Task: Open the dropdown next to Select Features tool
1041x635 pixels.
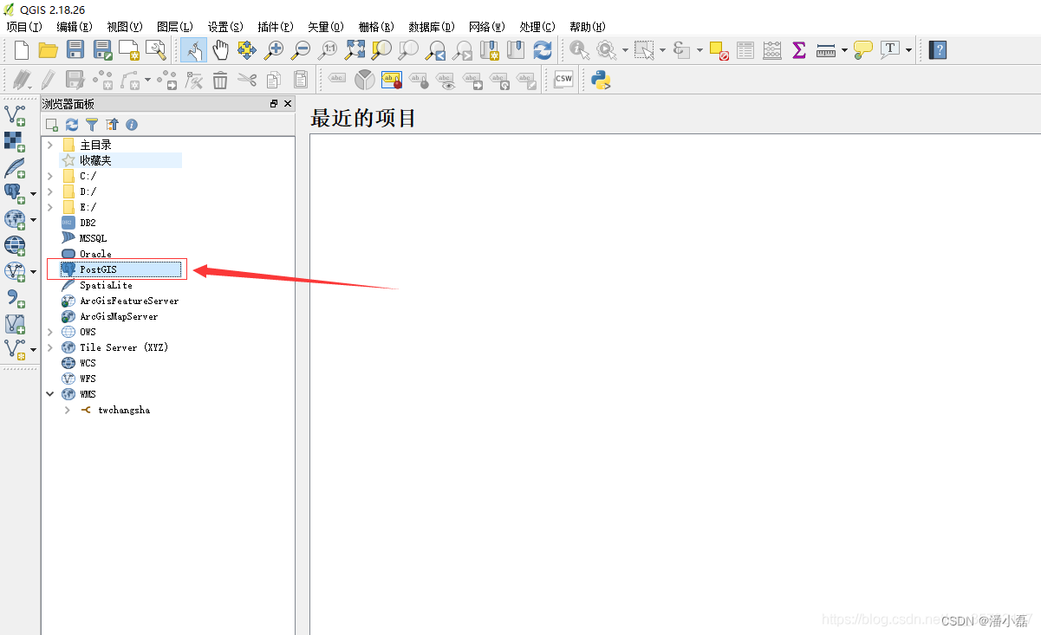Action: (662, 50)
